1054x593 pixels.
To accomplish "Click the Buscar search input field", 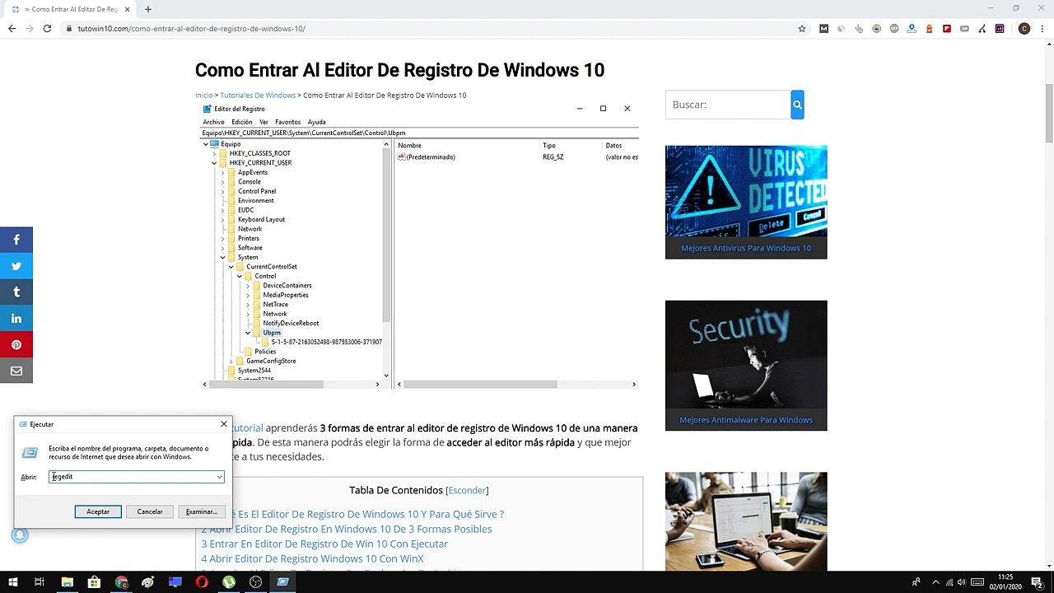I will tap(728, 105).
